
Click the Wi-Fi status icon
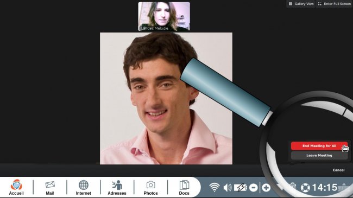(x=214, y=187)
